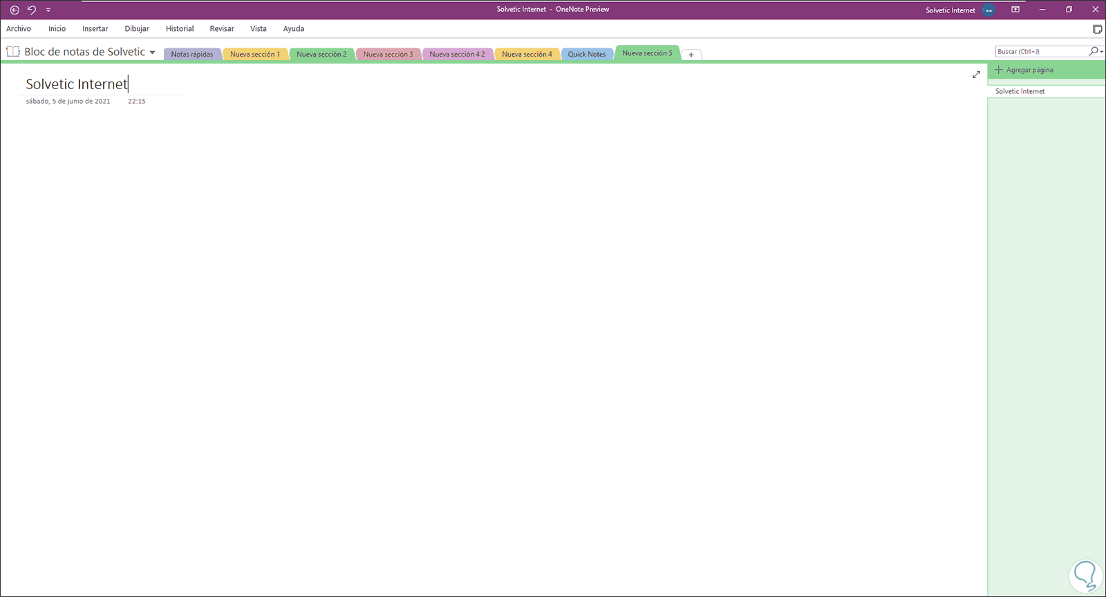Open the Customize Quick Access Toolbar dropdown

(x=48, y=10)
